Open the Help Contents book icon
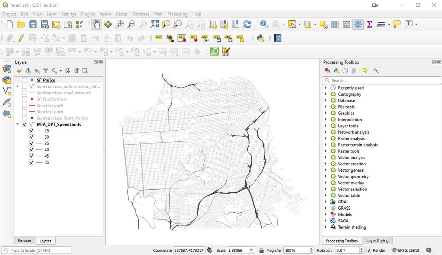 278,38
